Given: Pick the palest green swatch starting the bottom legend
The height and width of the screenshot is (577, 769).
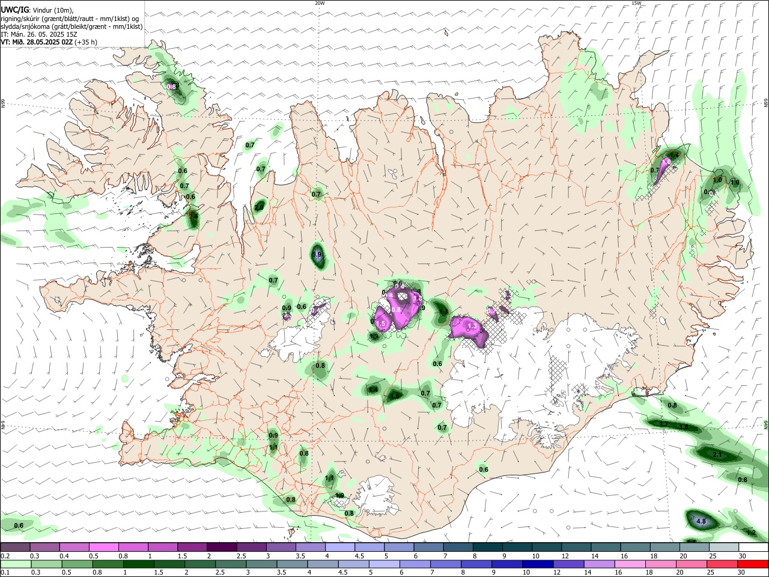Looking at the screenshot, I should 16,564.
